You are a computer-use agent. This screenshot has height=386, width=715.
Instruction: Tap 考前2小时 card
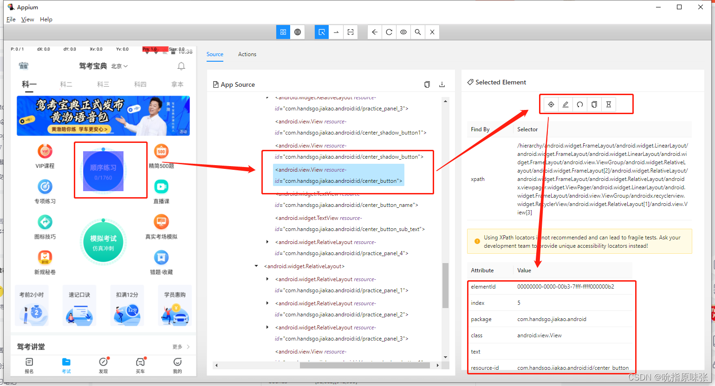click(x=32, y=306)
